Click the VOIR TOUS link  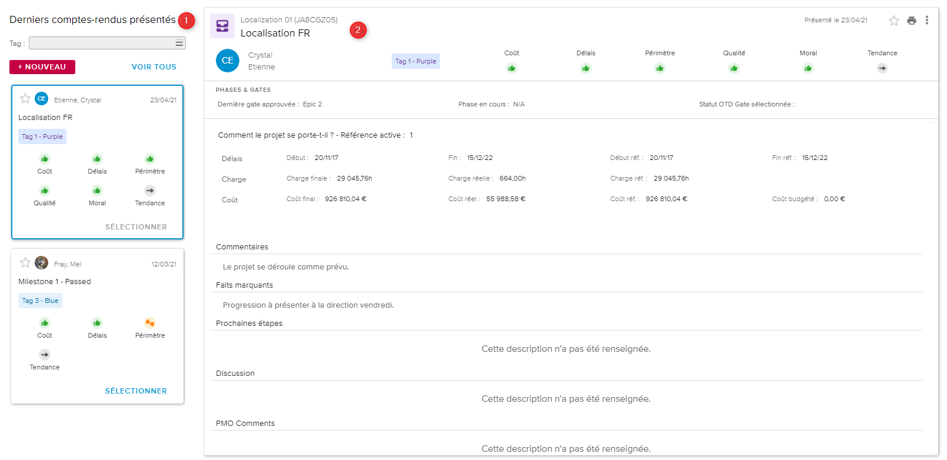click(154, 67)
